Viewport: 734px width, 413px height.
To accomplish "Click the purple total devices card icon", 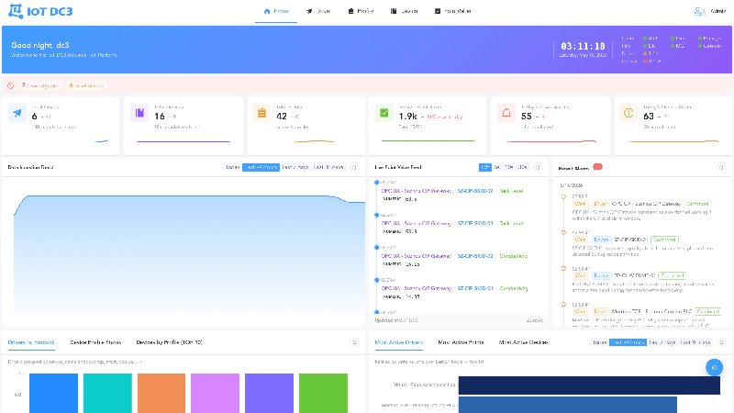I will [x=139, y=113].
